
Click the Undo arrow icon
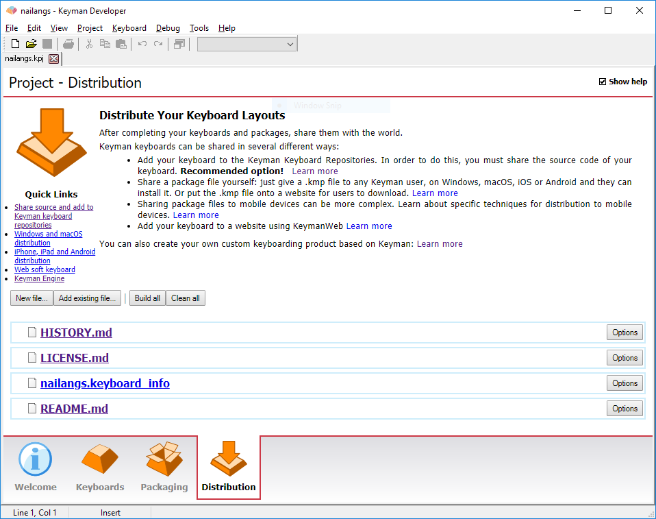[x=142, y=44]
